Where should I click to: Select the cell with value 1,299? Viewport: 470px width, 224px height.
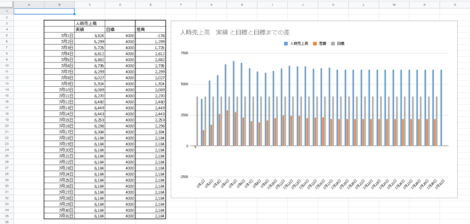[x=151, y=41]
